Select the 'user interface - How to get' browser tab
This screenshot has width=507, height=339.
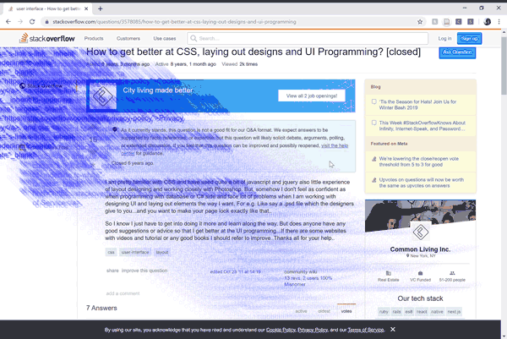tap(48, 8)
